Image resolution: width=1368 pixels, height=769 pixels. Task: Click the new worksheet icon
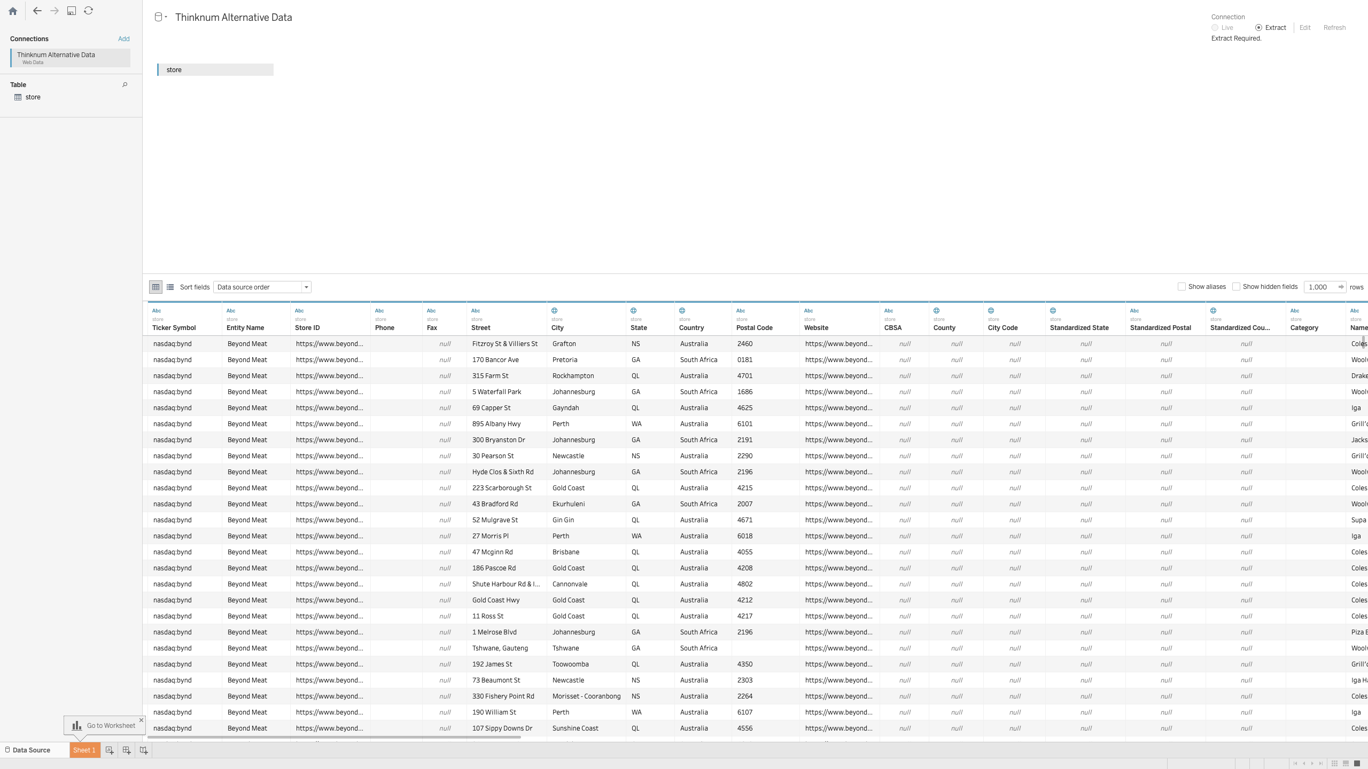click(x=110, y=750)
